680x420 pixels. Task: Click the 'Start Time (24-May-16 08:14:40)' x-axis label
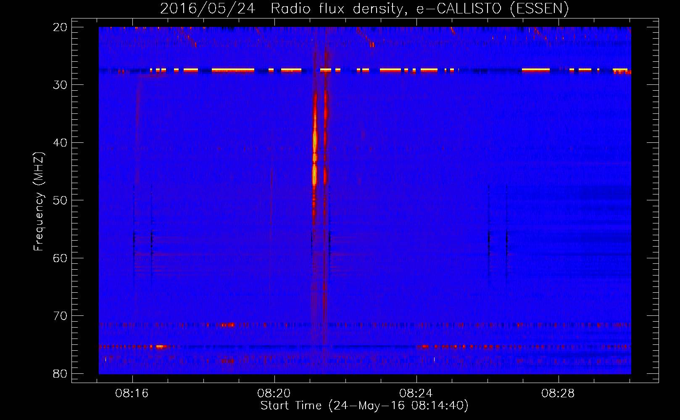[364, 406]
